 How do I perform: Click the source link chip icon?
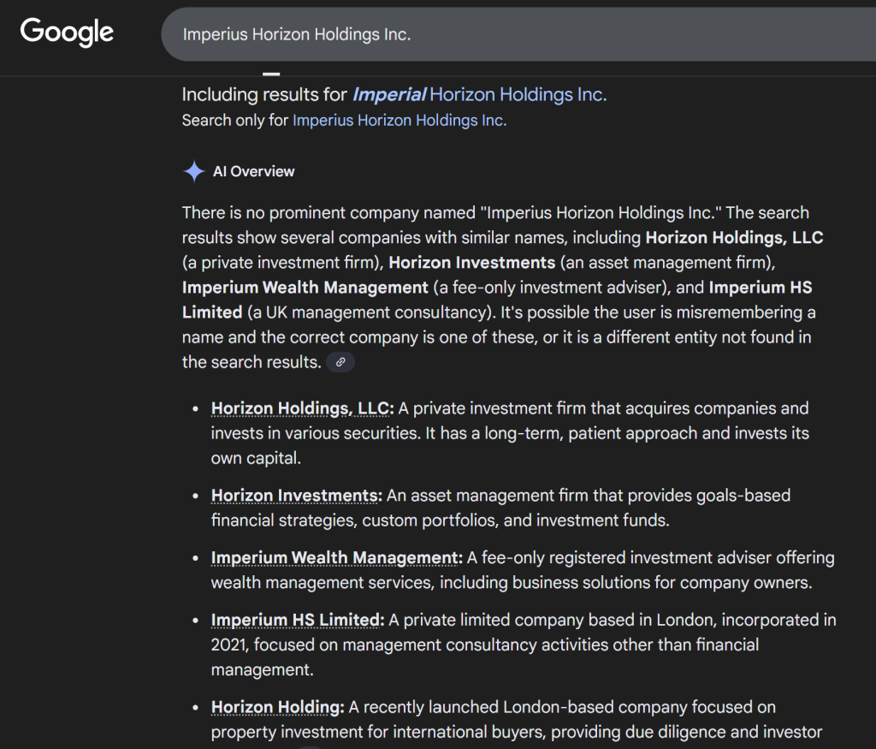(340, 362)
